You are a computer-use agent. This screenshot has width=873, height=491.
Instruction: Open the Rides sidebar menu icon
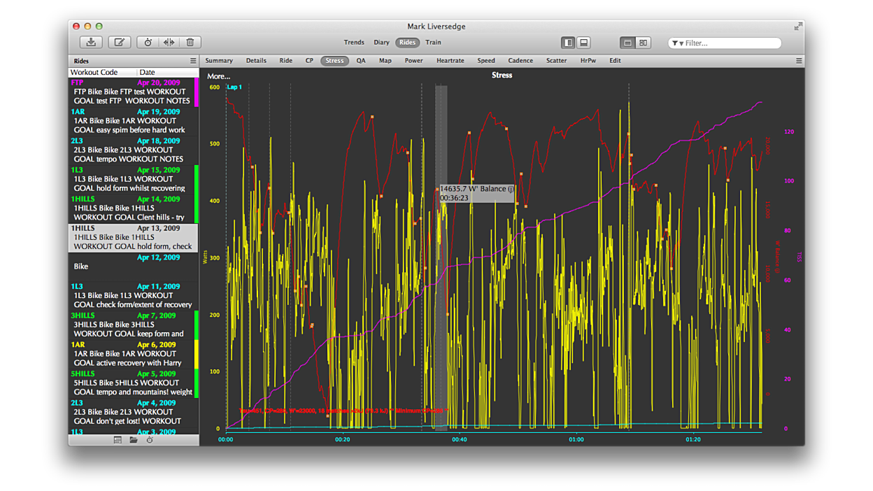193,61
